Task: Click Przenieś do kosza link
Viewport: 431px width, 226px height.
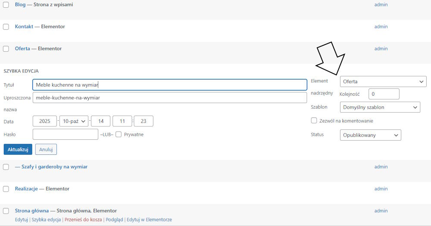Action: [x=83, y=220]
